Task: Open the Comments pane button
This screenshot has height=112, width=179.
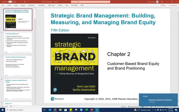Action: pyautogui.click(x=172, y=5)
